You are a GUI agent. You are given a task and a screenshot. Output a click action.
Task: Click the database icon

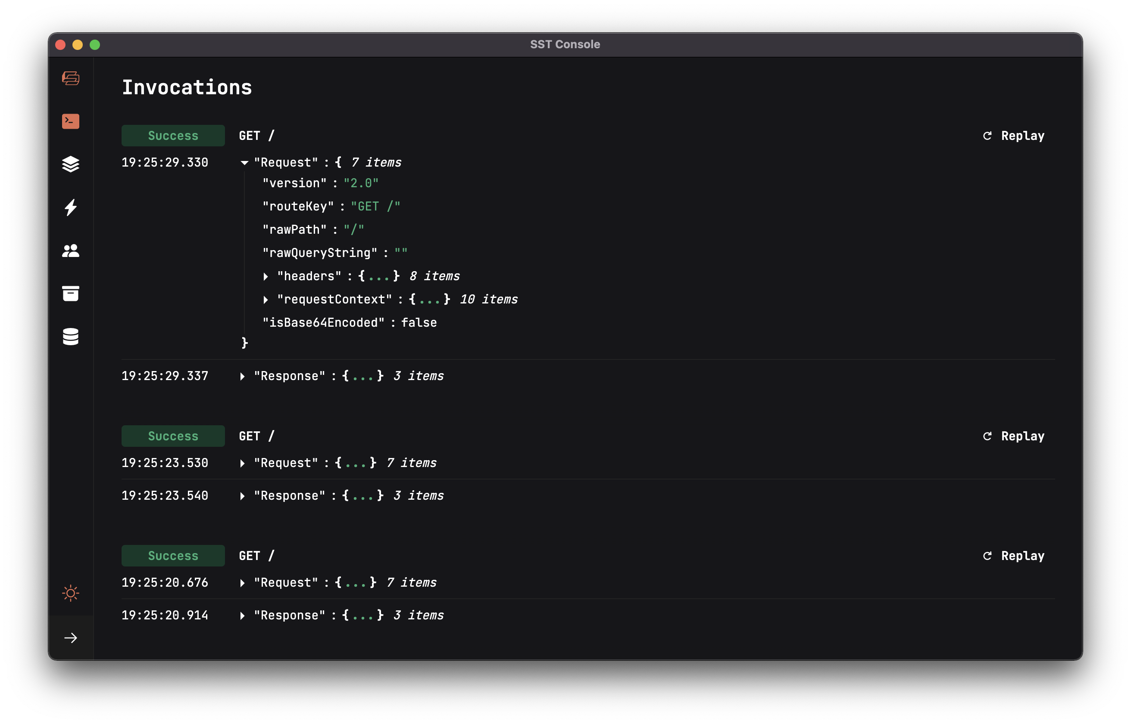click(71, 336)
